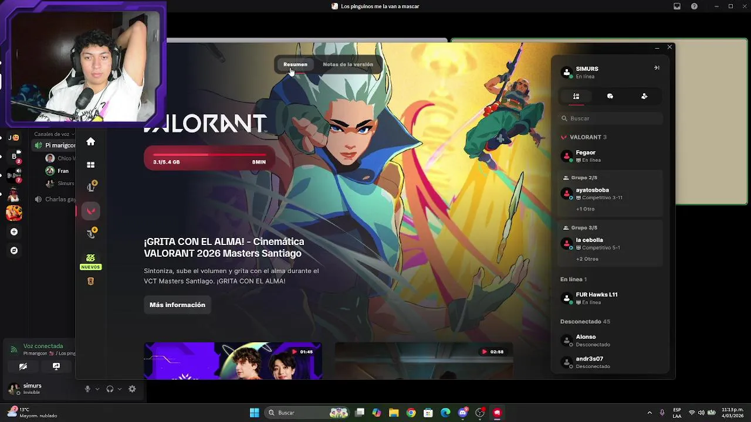This screenshot has height=422, width=751.
Task: Open Discord from the taskbar
Action: (x=463, y=413)
